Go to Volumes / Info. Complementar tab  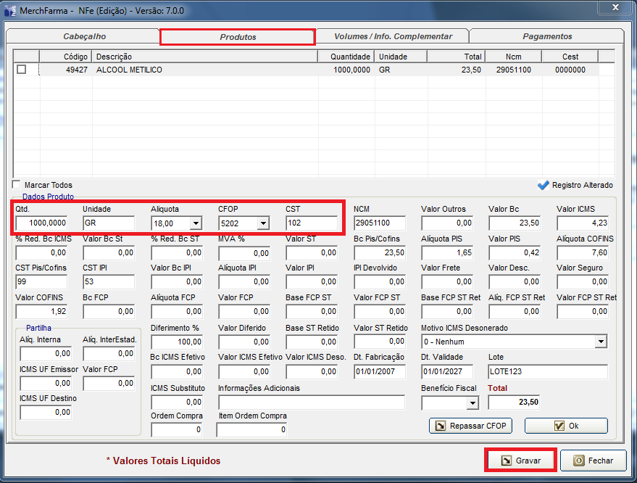[x=393, y=36]
